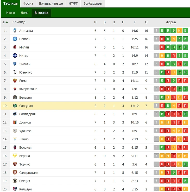190x192 pixels.
Task: Click the Verona club logo icon
Action: coord(15,156)
